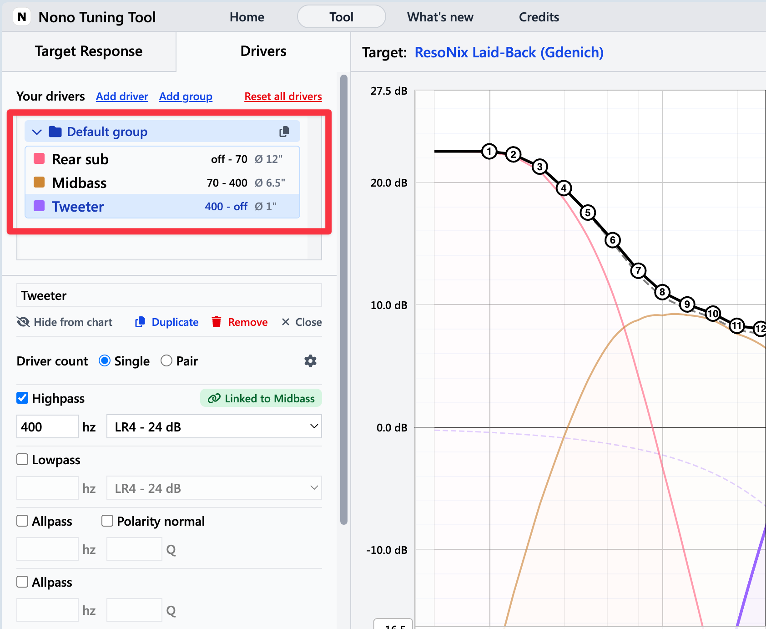Click the pink Rear sub color swatch

click(x=40, y=159)
